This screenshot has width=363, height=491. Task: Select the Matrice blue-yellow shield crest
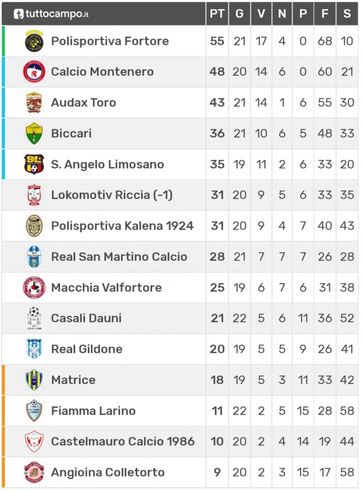point(34,380)
